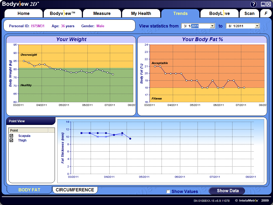Click the Point View panel header
273x205 pixels.
tap(31, 121)
